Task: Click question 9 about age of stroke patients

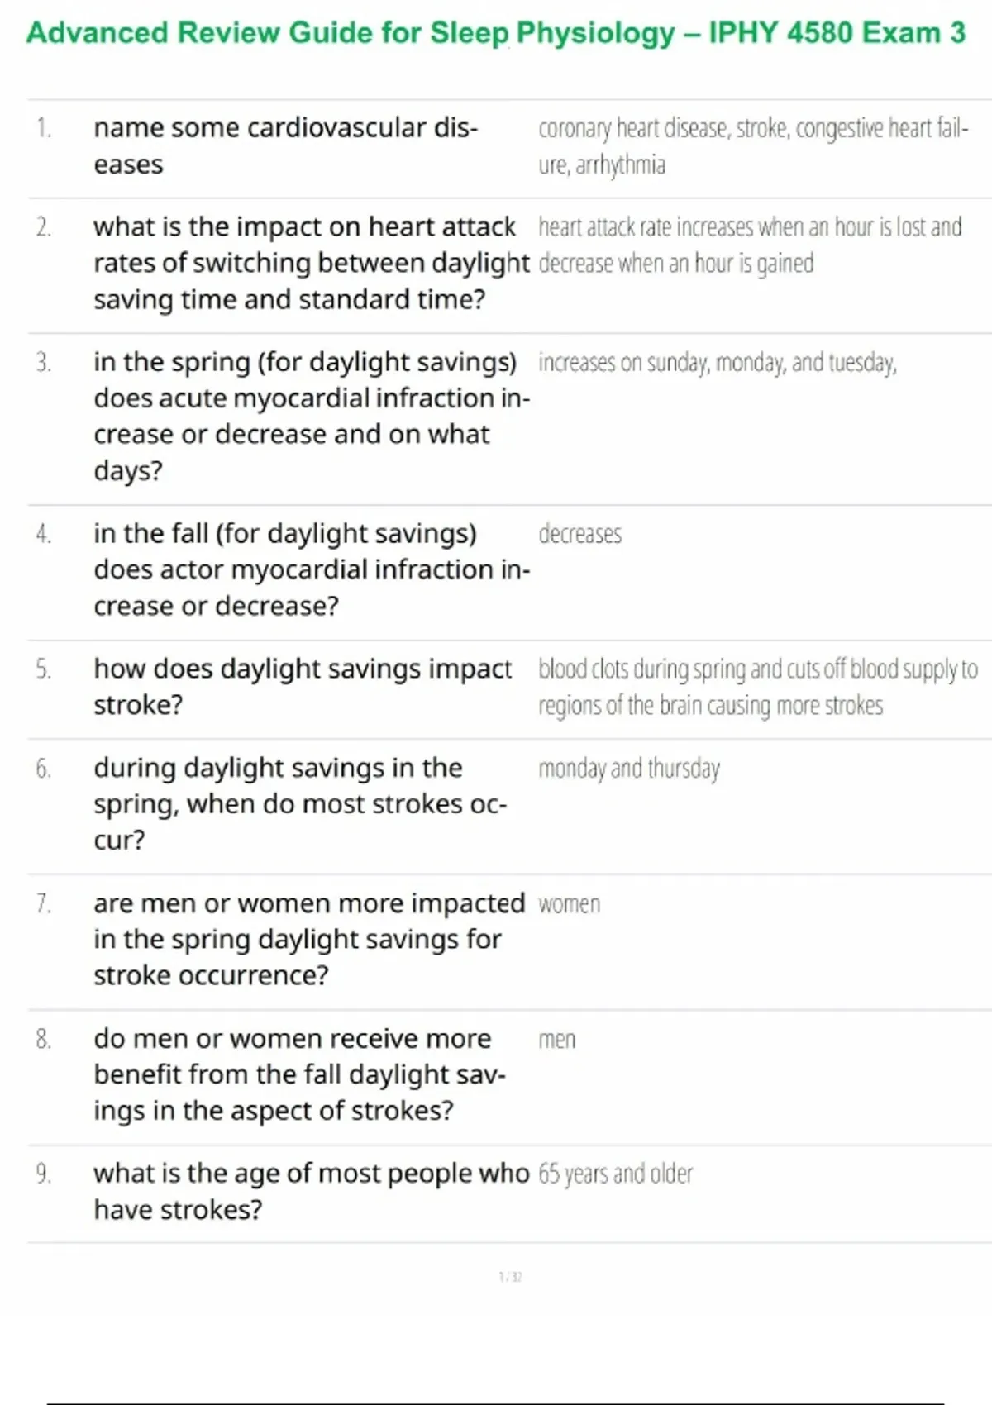Action: (x=310, y=1191)
